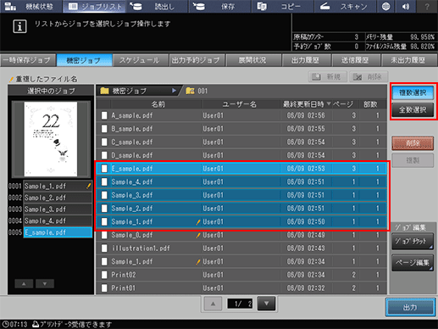Select the 送信履歴 tab
This screenshot has height=329, width=438.
click(x=356, y=60)
